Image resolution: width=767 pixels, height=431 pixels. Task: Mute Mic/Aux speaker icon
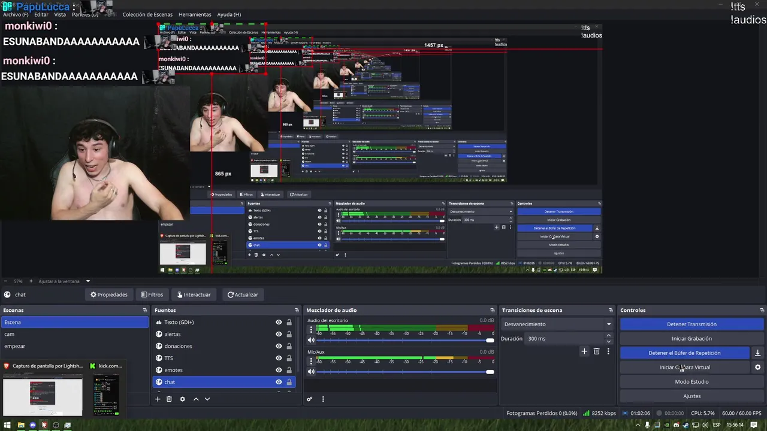311,372
